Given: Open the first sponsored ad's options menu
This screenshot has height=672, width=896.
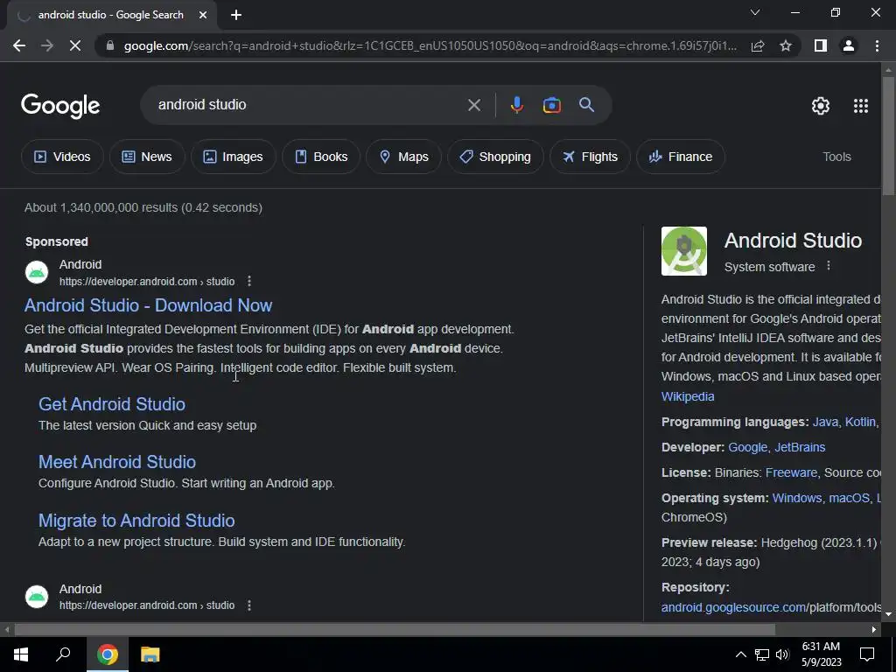Looking at the screenshot, I should pyautogui.click(x=249, y=281).
